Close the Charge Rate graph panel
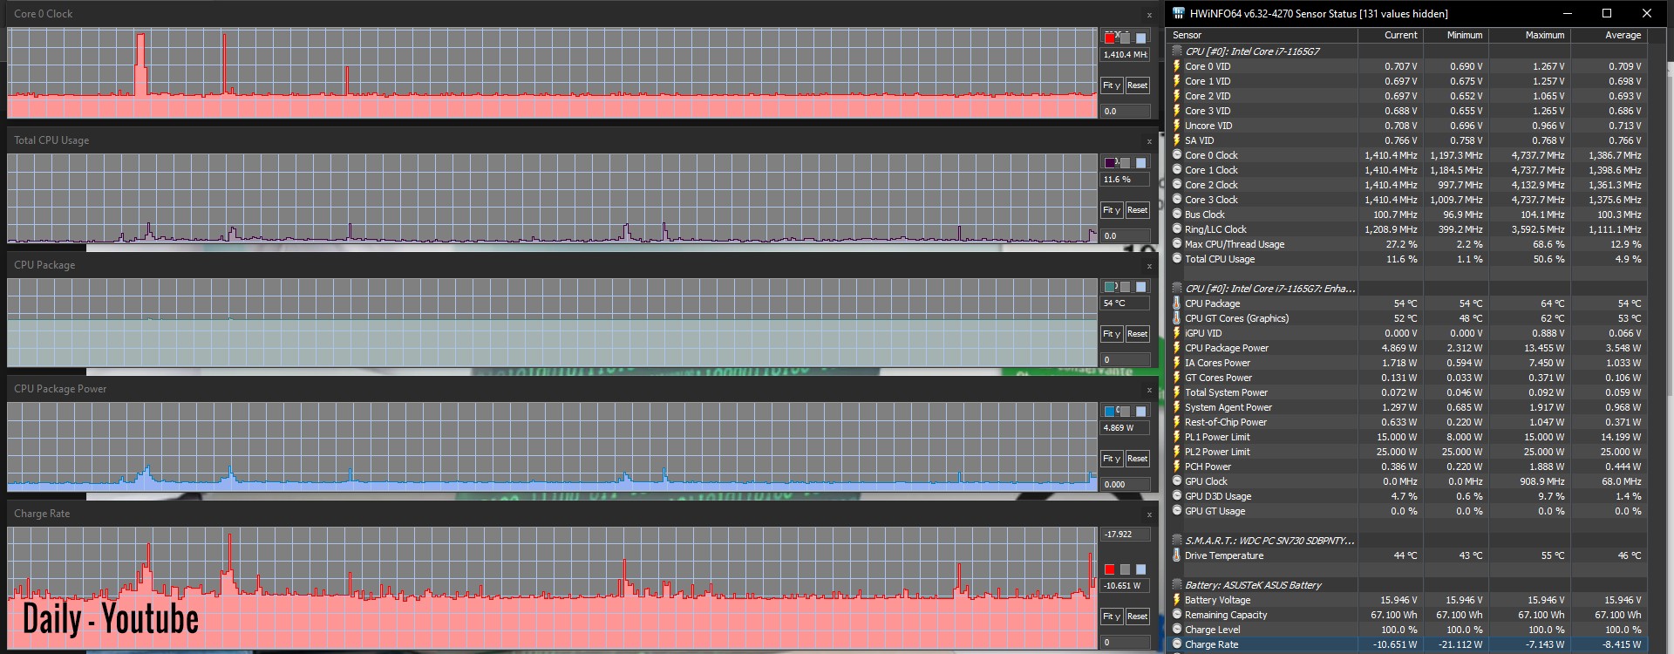The width and height of the screenshot is (1674, 654). click(1149, 514)
